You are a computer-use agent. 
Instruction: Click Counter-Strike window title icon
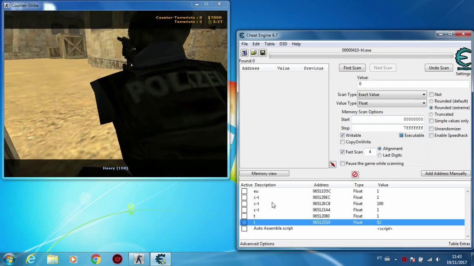(x=7, y=6)
